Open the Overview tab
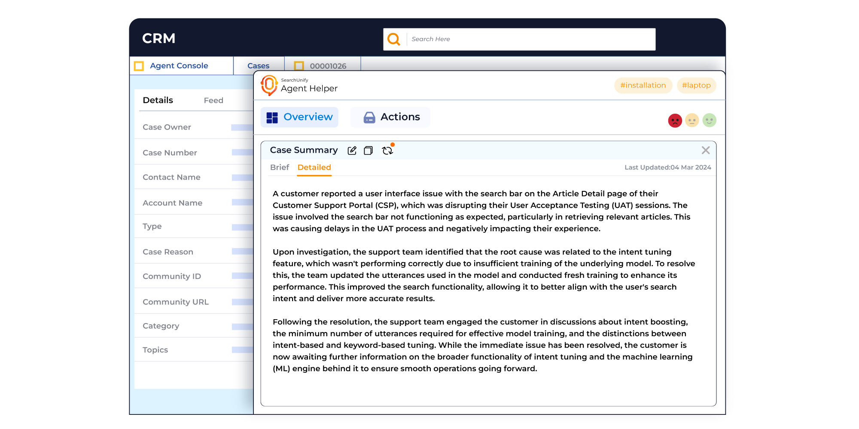The height and width of the screenshot is (429, 859). click(x=300, y=117)
